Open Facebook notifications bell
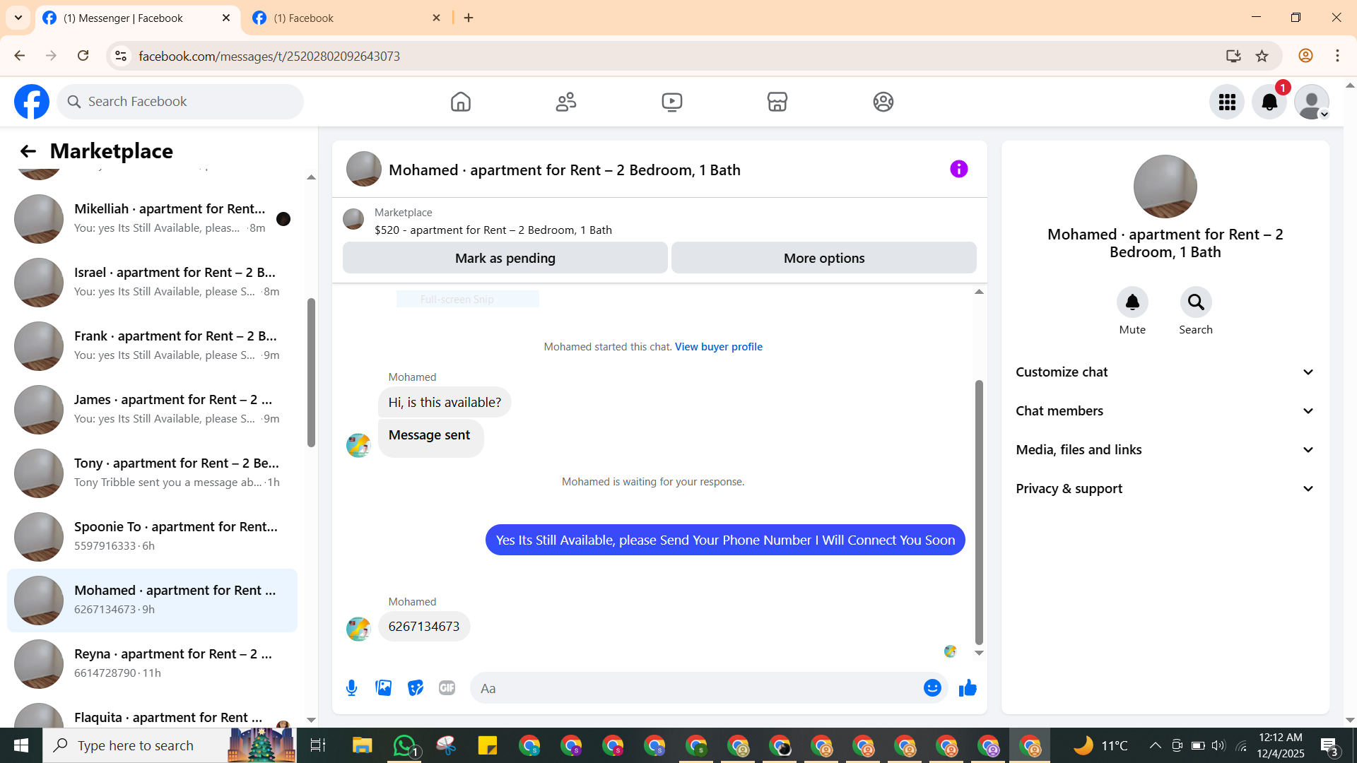This screenshot has width=1357, height=763. click(1269, 102)
